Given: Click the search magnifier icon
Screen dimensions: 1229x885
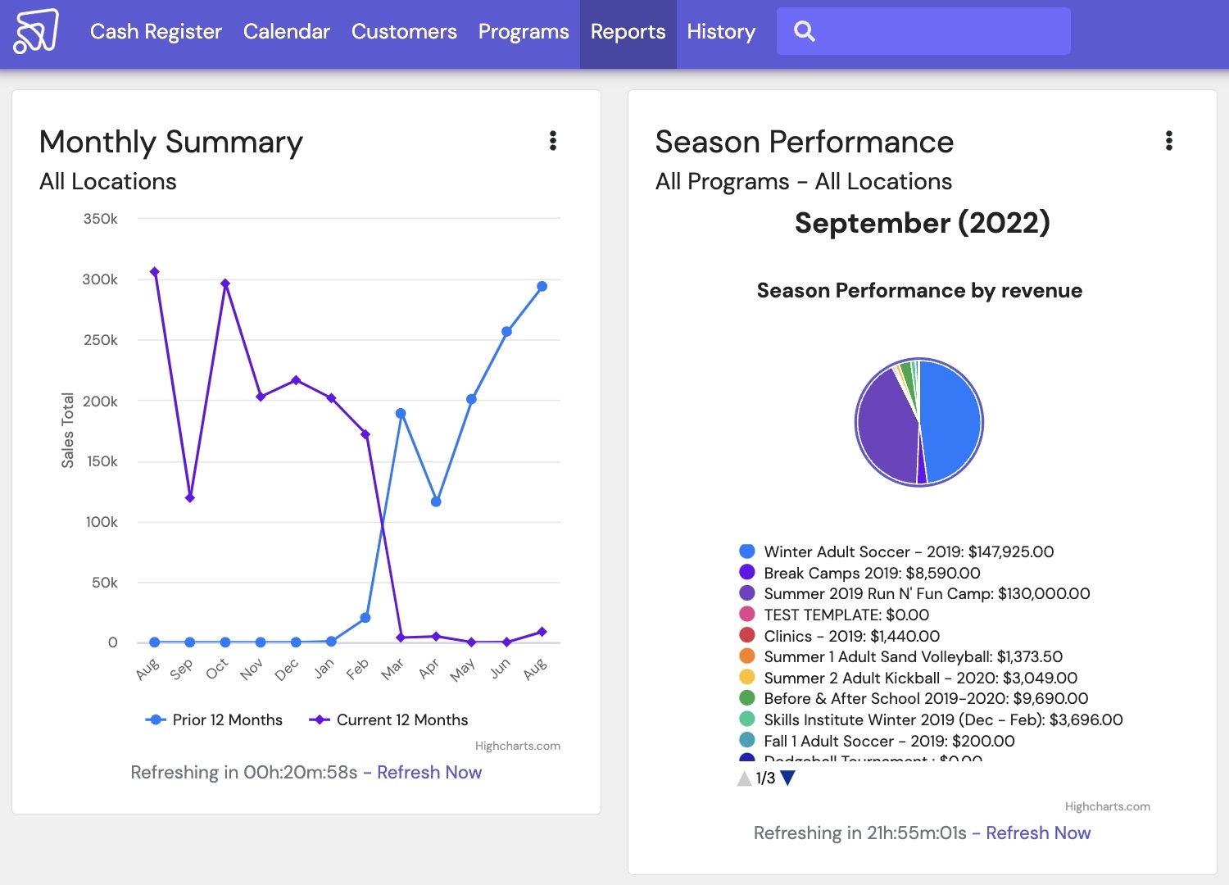Looking at the screenshot, I should 805,31.
